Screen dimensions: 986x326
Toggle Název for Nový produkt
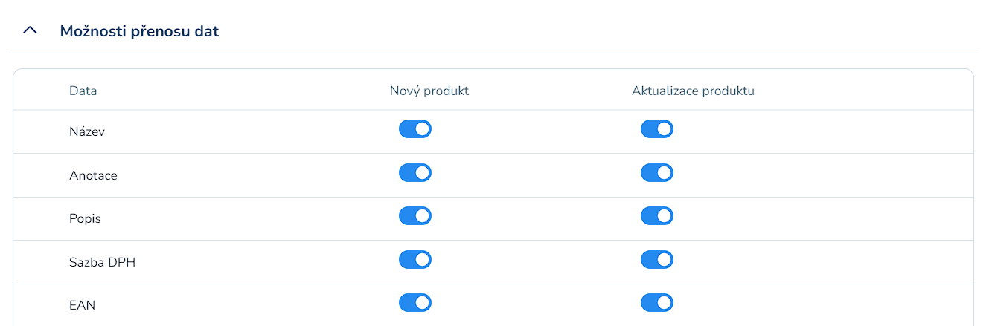(x=415, y=129)
